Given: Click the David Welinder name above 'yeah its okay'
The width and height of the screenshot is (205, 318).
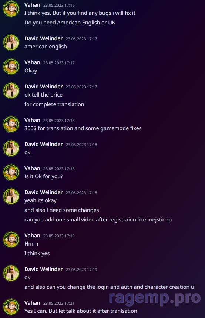Looking at the screenshot, I should [x=44, y=192].
